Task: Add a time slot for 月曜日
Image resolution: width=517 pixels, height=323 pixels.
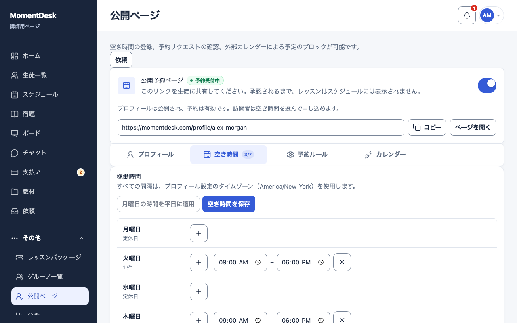Action: pos(199,233)
